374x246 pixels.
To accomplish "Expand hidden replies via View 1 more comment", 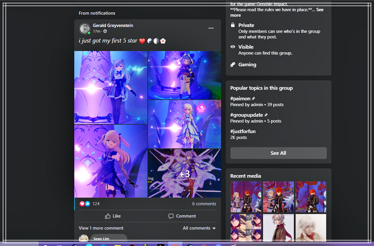I will (101, 228).
